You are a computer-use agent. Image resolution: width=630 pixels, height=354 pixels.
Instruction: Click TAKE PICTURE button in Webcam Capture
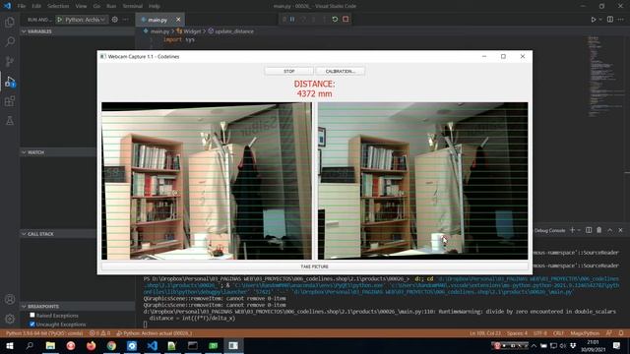point(315,266)
